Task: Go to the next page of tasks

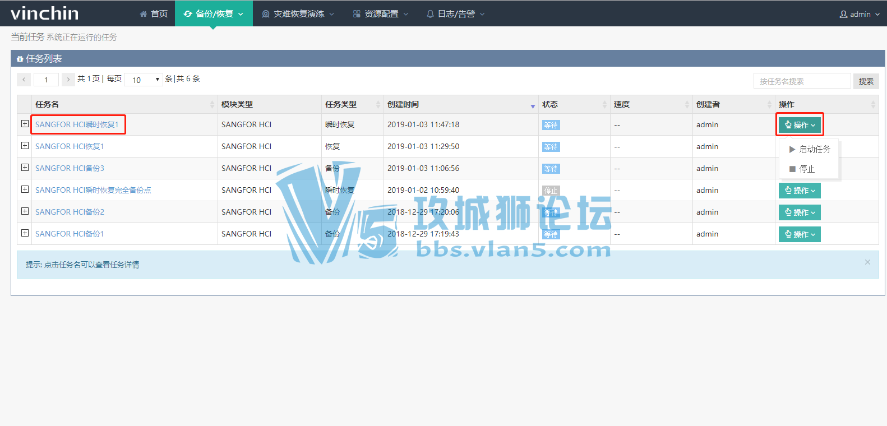Action: [68, 80]
